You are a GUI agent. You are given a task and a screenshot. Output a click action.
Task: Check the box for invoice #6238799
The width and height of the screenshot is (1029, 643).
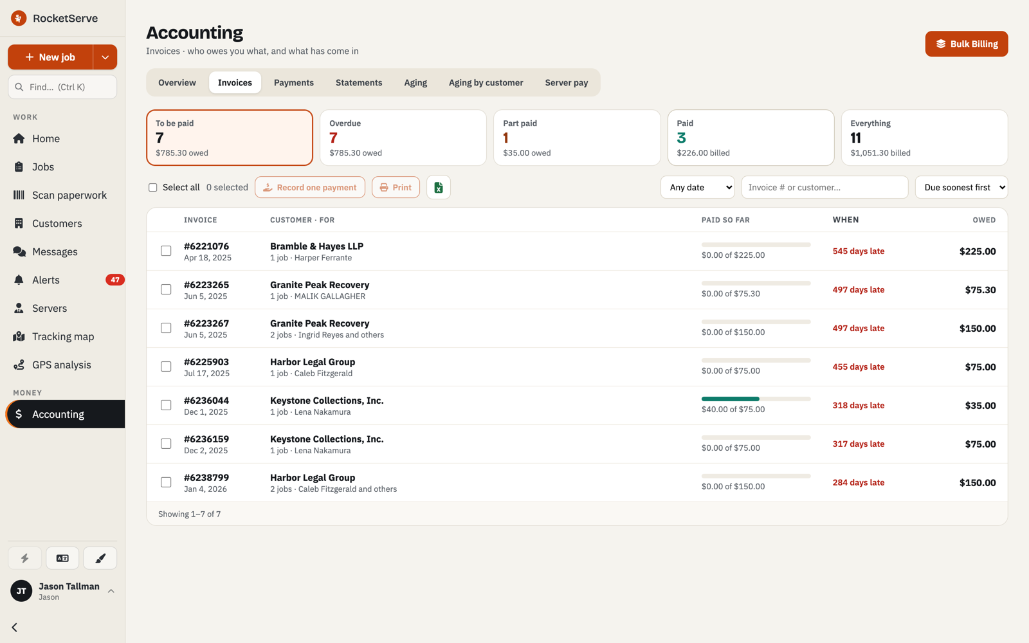pyautogui.click(x=166, y=482)
